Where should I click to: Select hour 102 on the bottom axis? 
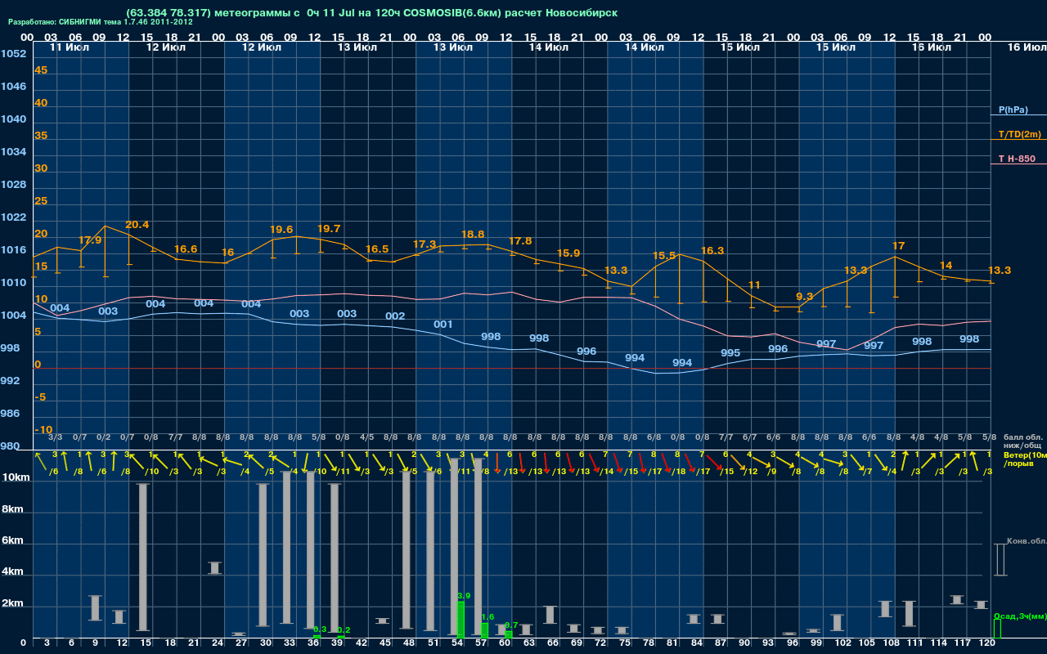[843, 643]
